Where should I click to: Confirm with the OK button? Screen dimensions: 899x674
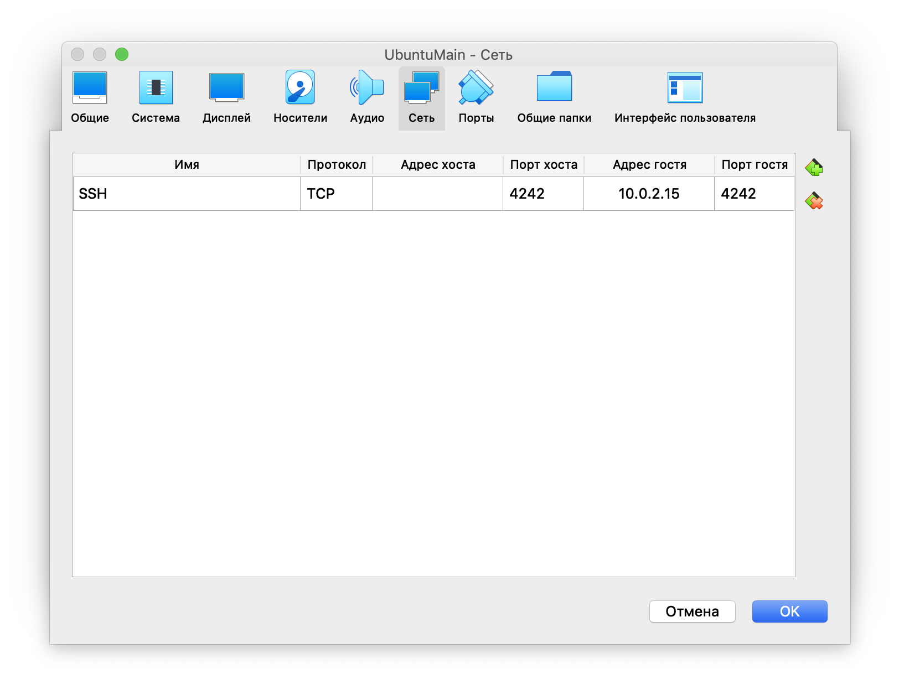tap(789, 611)
